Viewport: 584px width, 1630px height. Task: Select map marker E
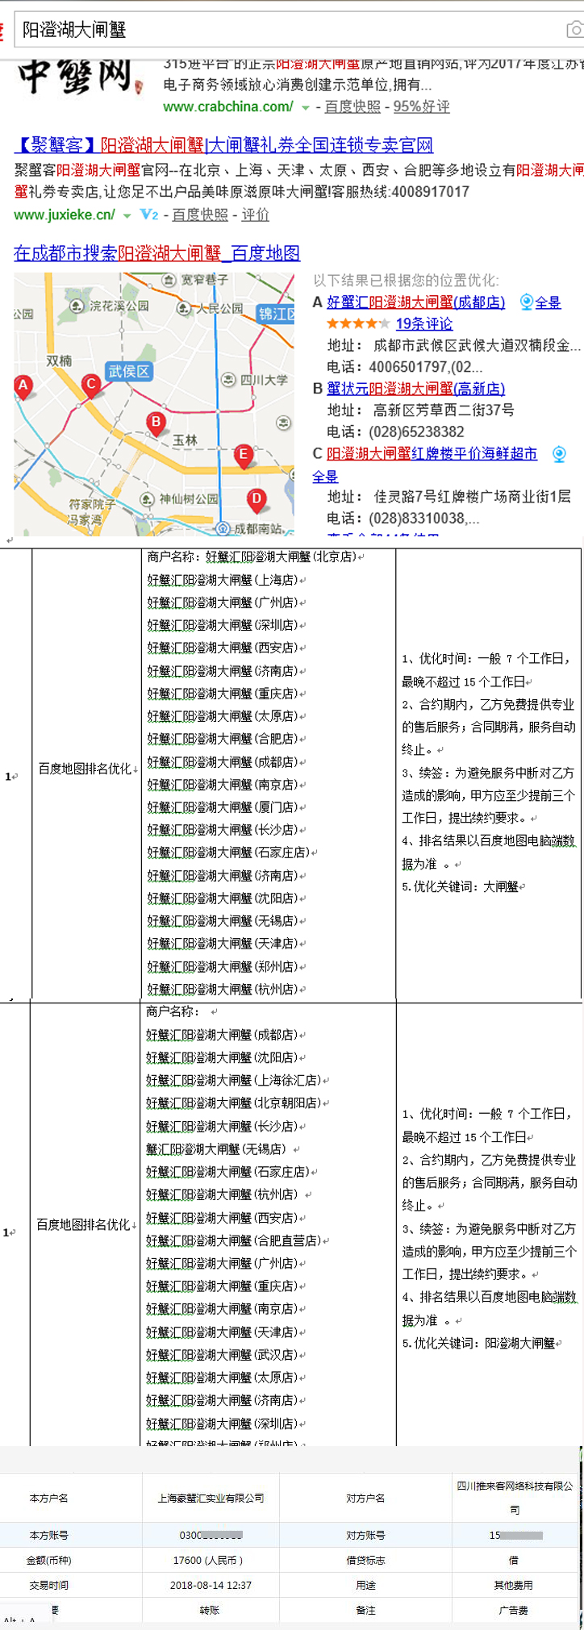[243, 456]
